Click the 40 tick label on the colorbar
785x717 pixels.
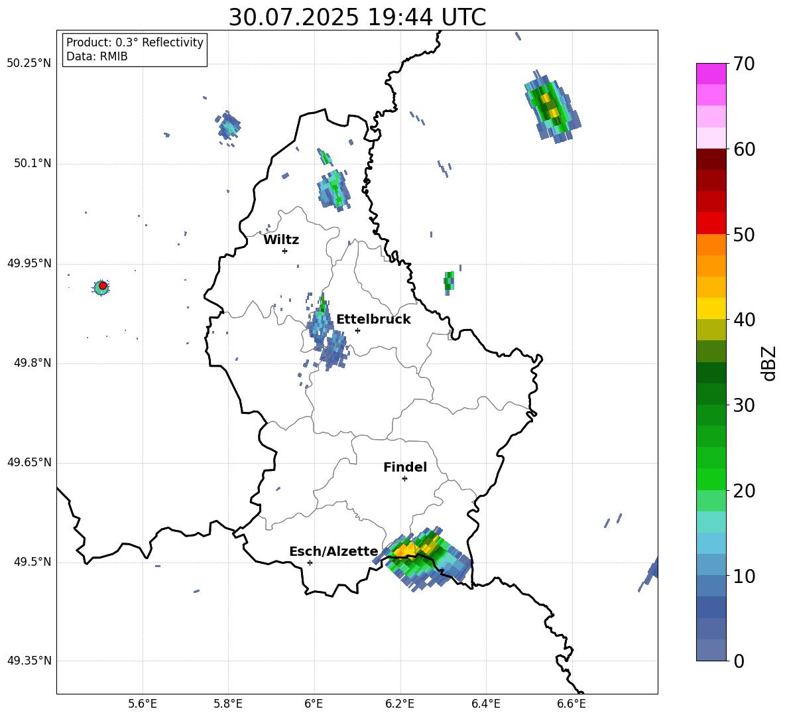coord(744,320)
